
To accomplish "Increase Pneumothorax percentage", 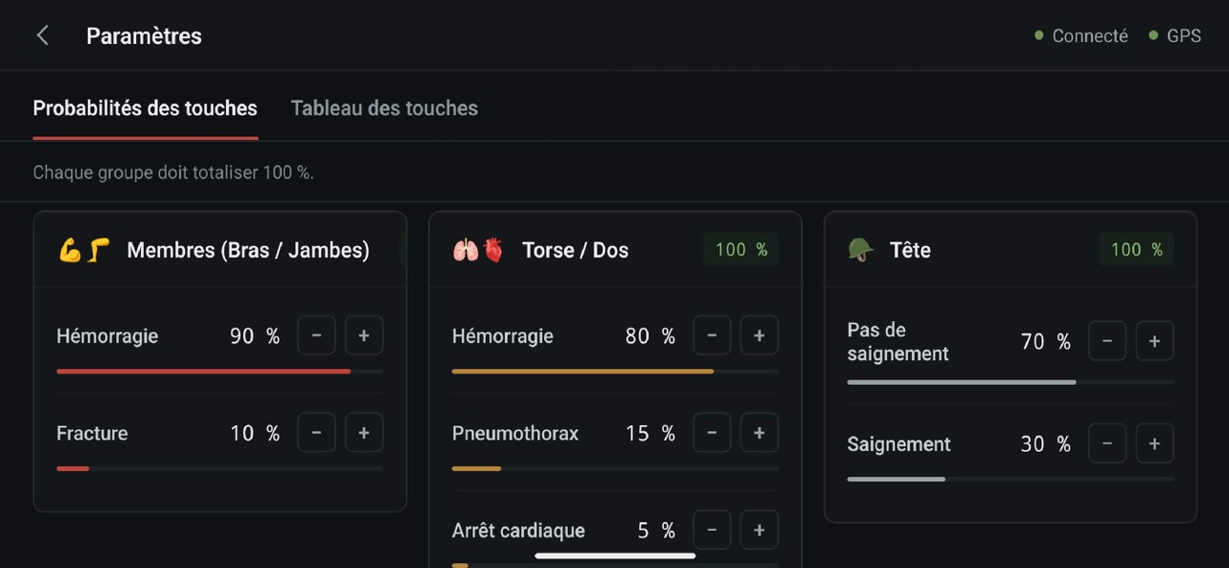I will click(759, 433).
